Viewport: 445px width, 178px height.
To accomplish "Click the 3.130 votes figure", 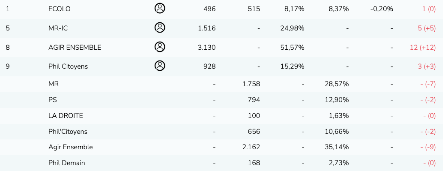I will tap(207, 48).
